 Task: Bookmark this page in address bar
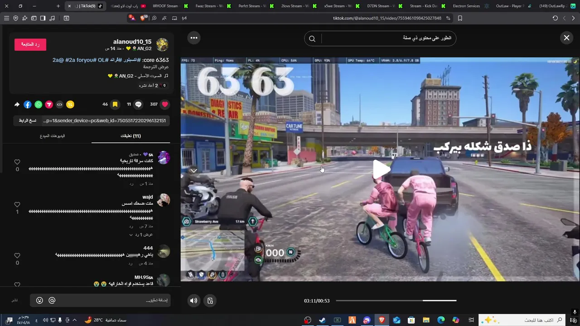(x=460, y=18)
